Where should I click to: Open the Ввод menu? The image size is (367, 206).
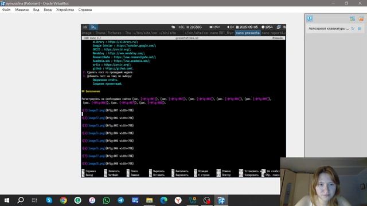click(48, 10)
